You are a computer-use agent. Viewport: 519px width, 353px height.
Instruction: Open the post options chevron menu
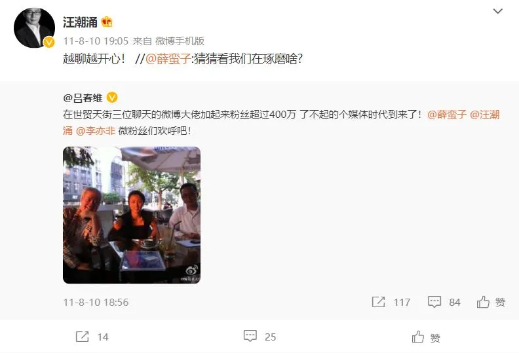coord(498,11)
